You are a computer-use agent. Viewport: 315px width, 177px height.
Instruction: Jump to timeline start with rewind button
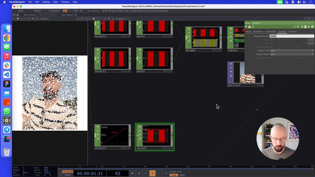pyautogui.click(x=132, y=173)
